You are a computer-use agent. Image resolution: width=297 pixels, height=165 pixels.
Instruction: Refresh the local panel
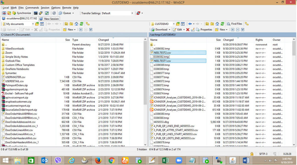coord(82,24)
